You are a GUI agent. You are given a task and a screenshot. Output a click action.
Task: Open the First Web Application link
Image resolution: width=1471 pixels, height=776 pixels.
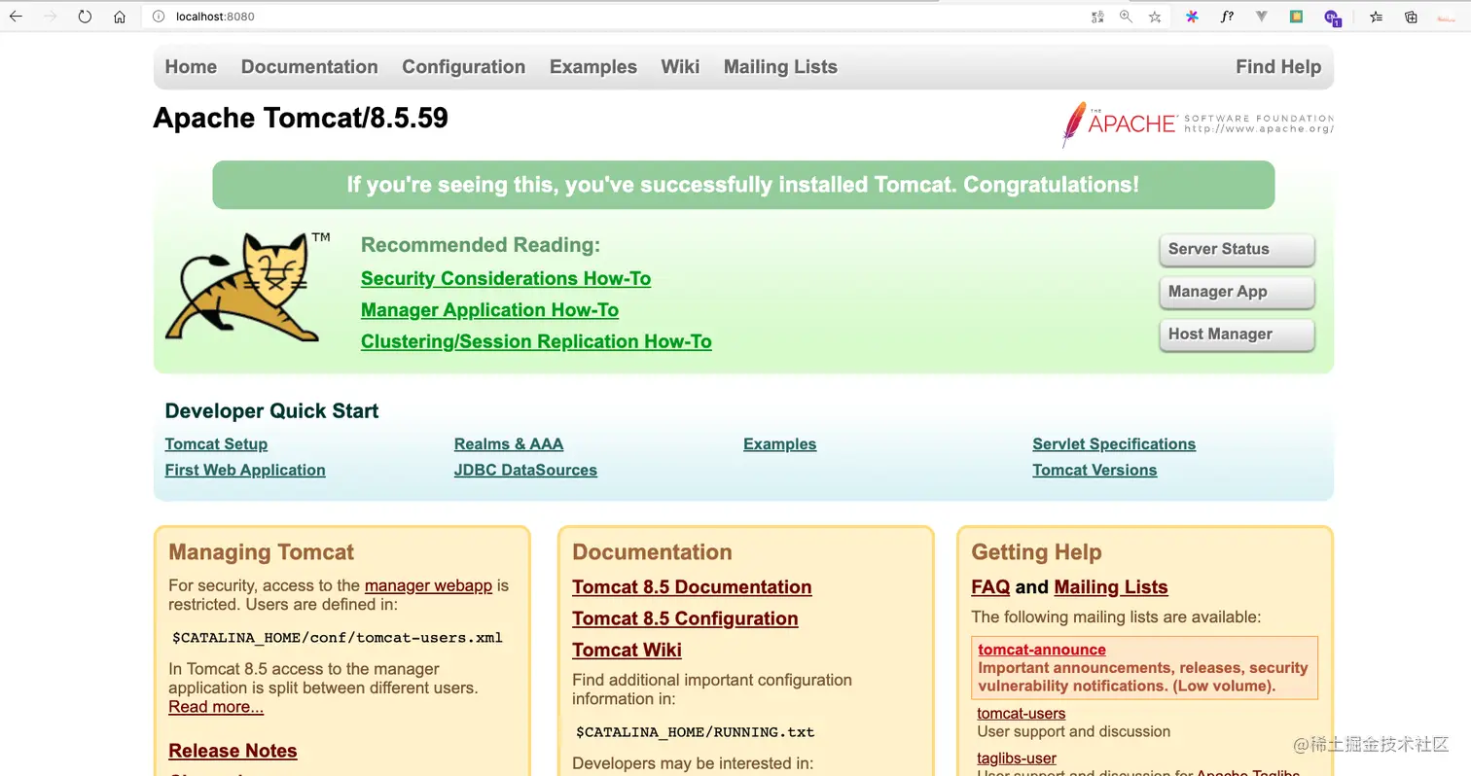click(x=245, y=471)
